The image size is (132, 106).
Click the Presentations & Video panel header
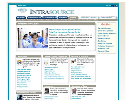click(29, 93)
